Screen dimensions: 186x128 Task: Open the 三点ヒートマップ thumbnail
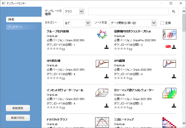click(x=169, y=122)
